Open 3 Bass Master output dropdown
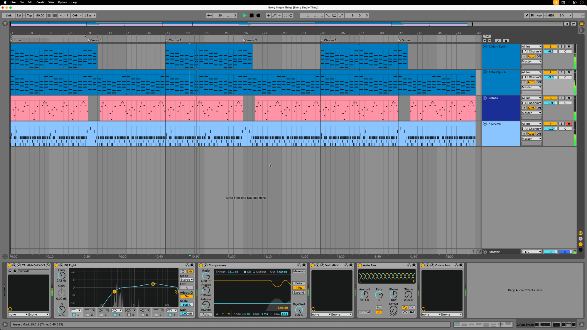 (532, 113)
